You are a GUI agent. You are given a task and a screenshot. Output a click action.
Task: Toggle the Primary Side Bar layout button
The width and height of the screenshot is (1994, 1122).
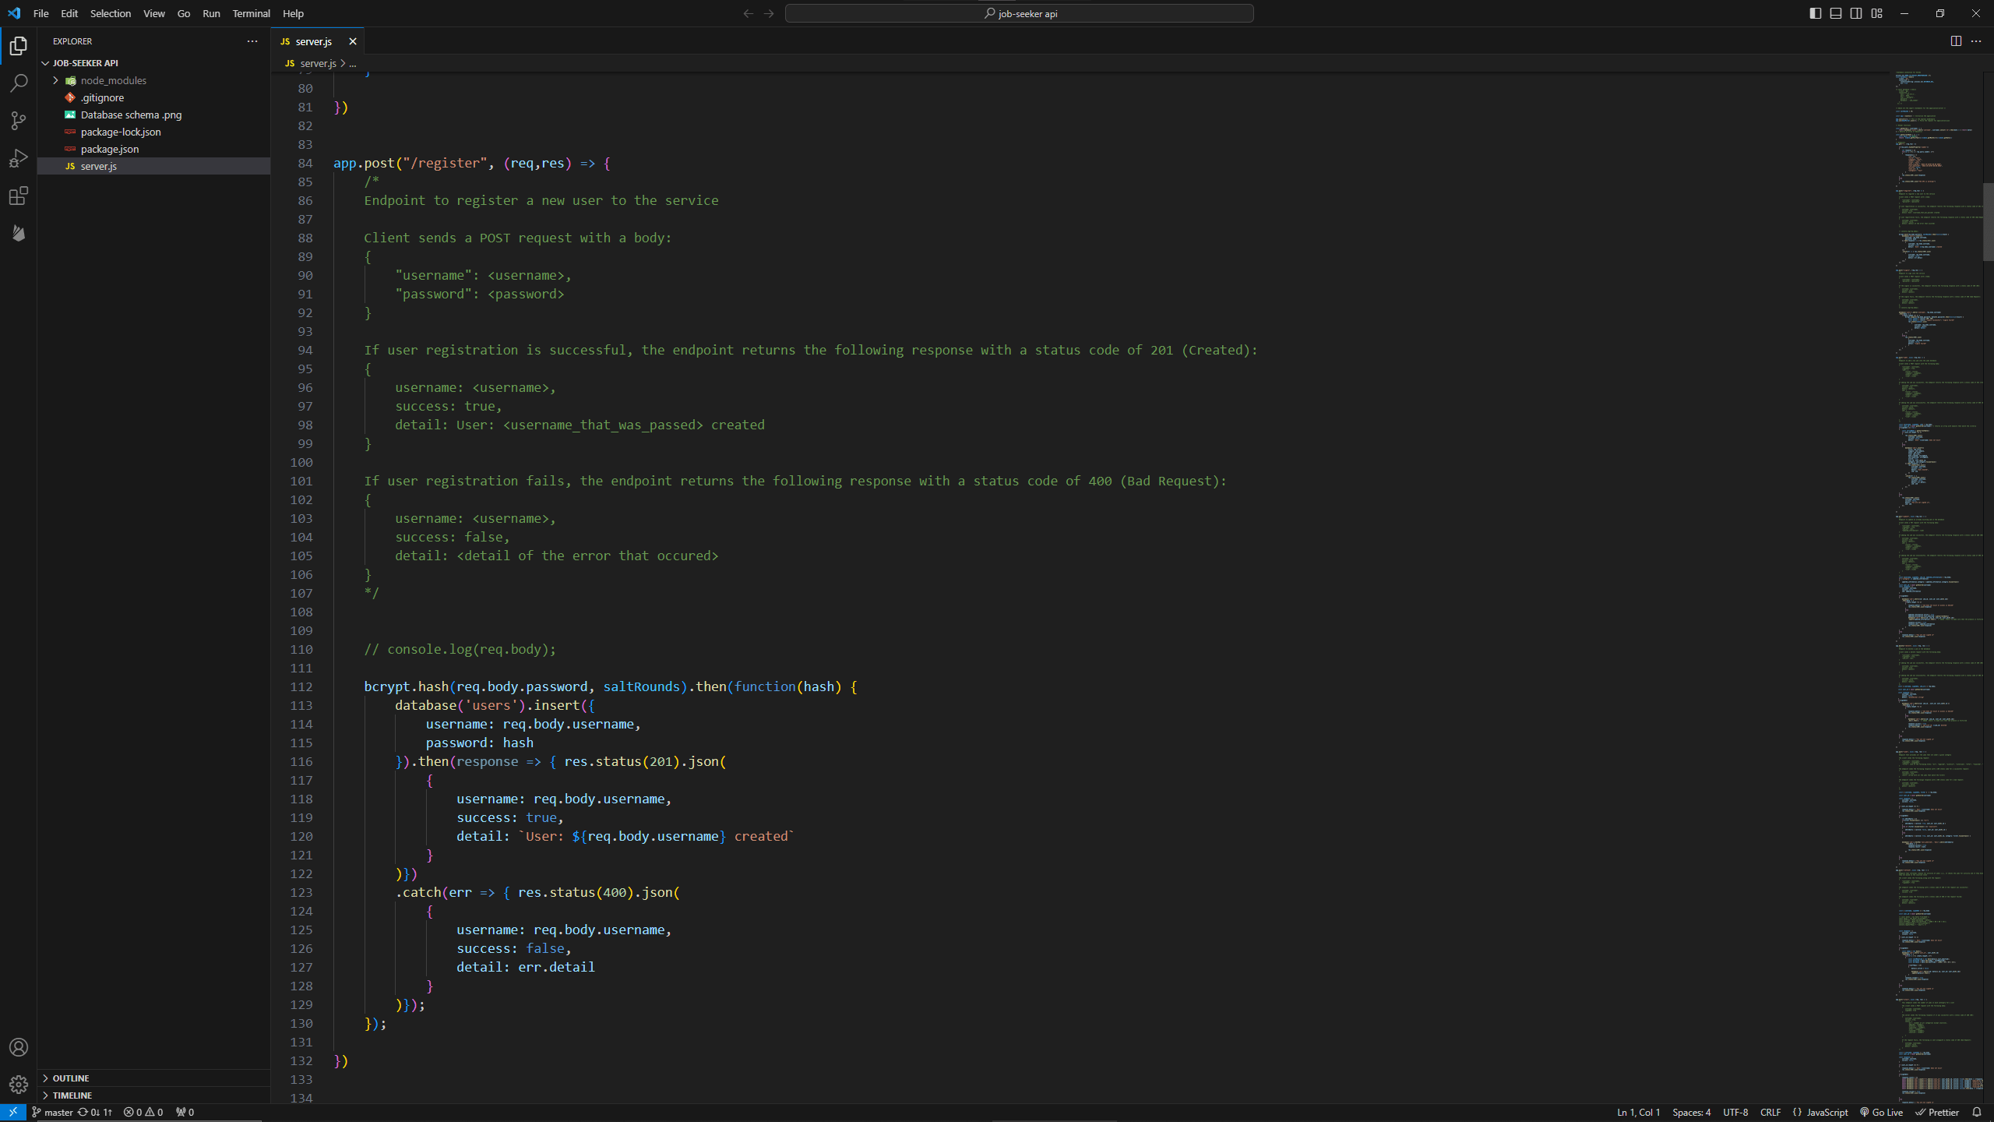pyautogui.click(x=1816, y=13)
